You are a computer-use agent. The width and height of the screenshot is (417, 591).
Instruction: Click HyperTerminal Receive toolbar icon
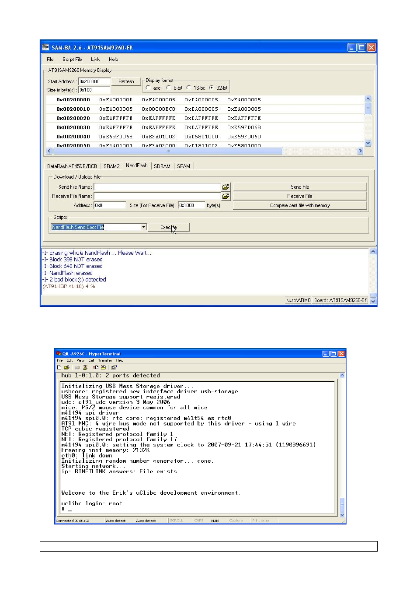pyautogui.click(x=104, y=367)
